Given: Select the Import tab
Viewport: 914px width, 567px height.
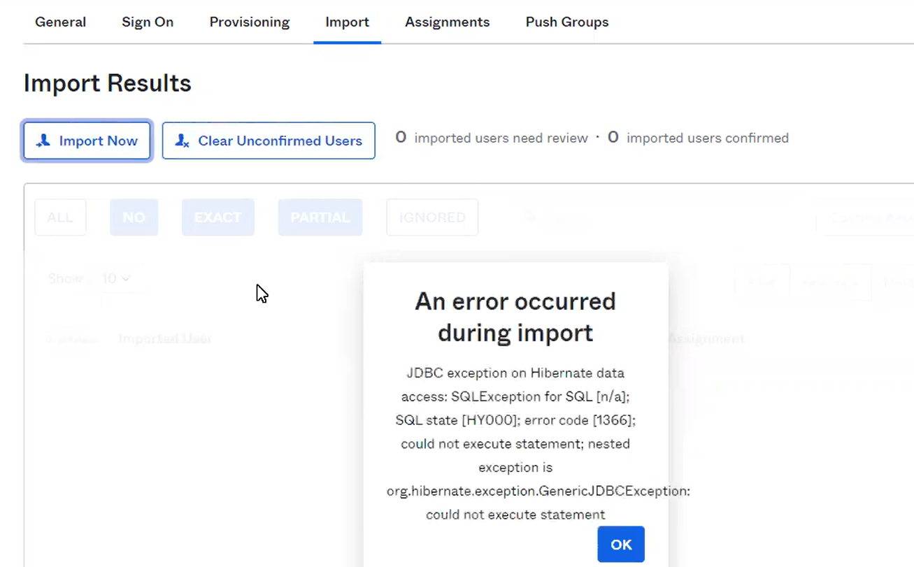Looking at the screenshot, I should (x=347, y=22).
